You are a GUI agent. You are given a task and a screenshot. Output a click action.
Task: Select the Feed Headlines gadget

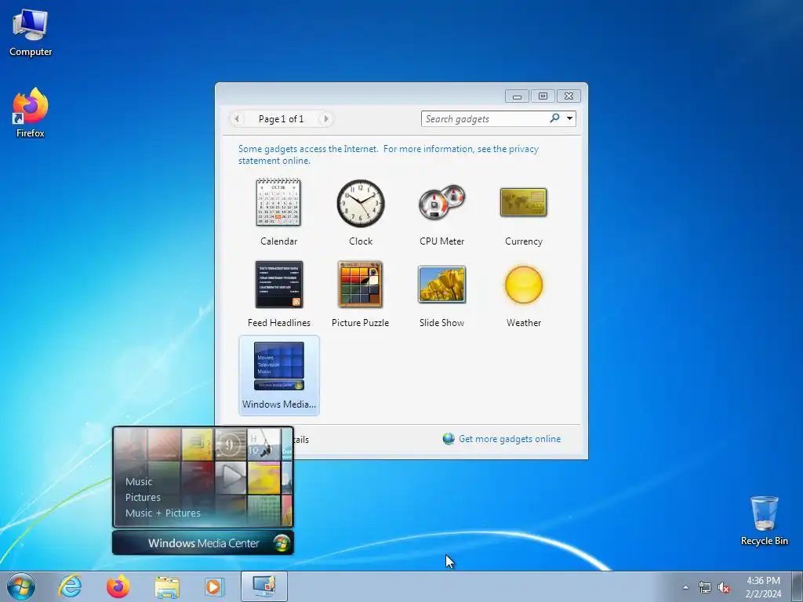tap(278, 295)
